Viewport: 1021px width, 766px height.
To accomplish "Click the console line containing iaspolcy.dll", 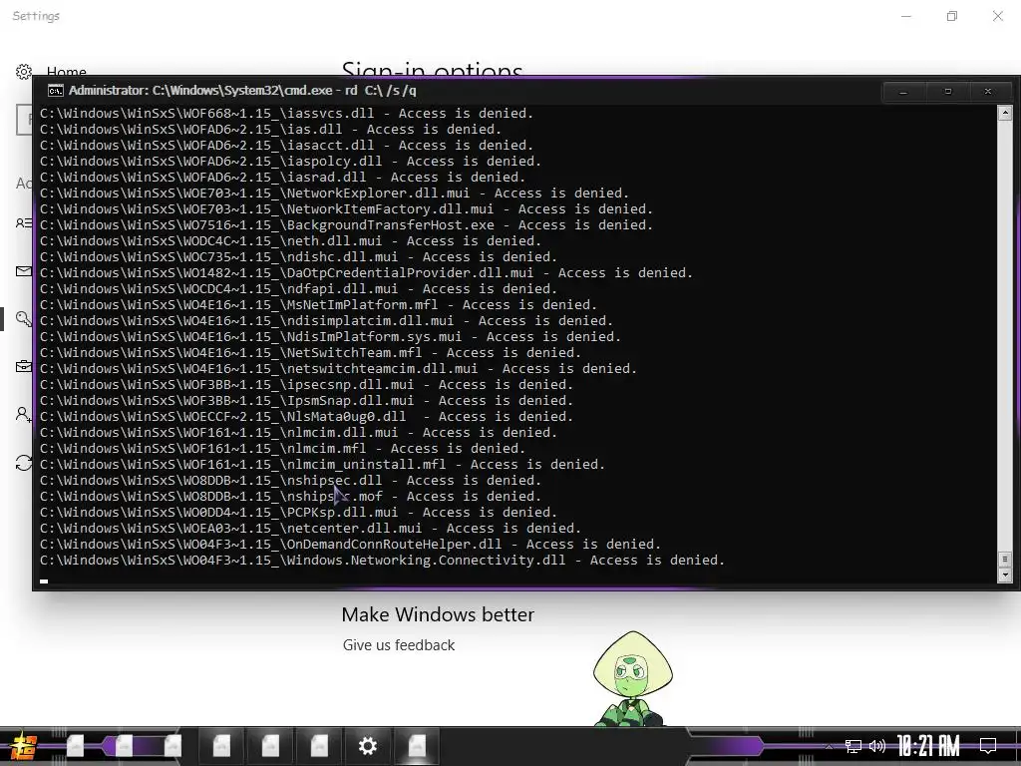I will click(x=290, y=161).
